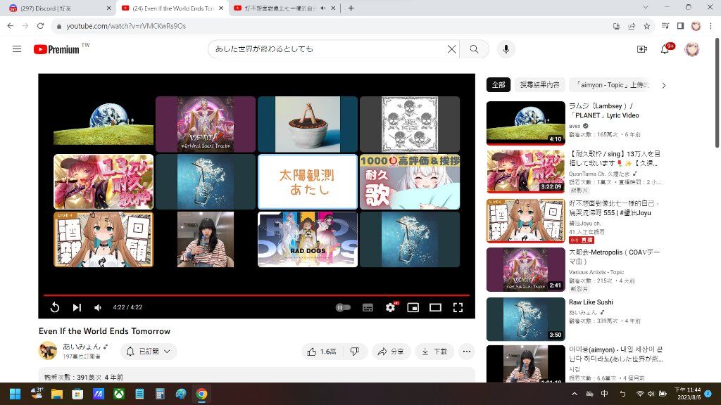The width and height of the screenshot is (721, 405).
Task: Show hidden system tray icons
Action: [x=575, y=394]
